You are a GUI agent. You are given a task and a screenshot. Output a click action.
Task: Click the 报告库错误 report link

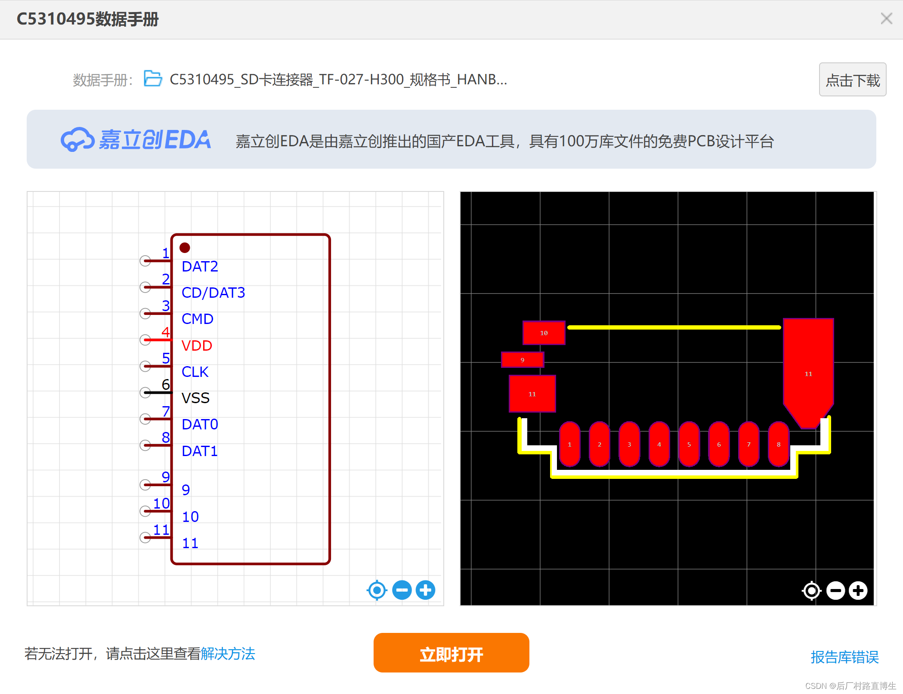[844, 657]
